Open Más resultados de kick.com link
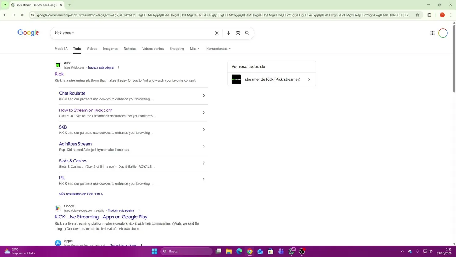The height and width of the screenshot is (257, 456). click(x=81, y=194)
